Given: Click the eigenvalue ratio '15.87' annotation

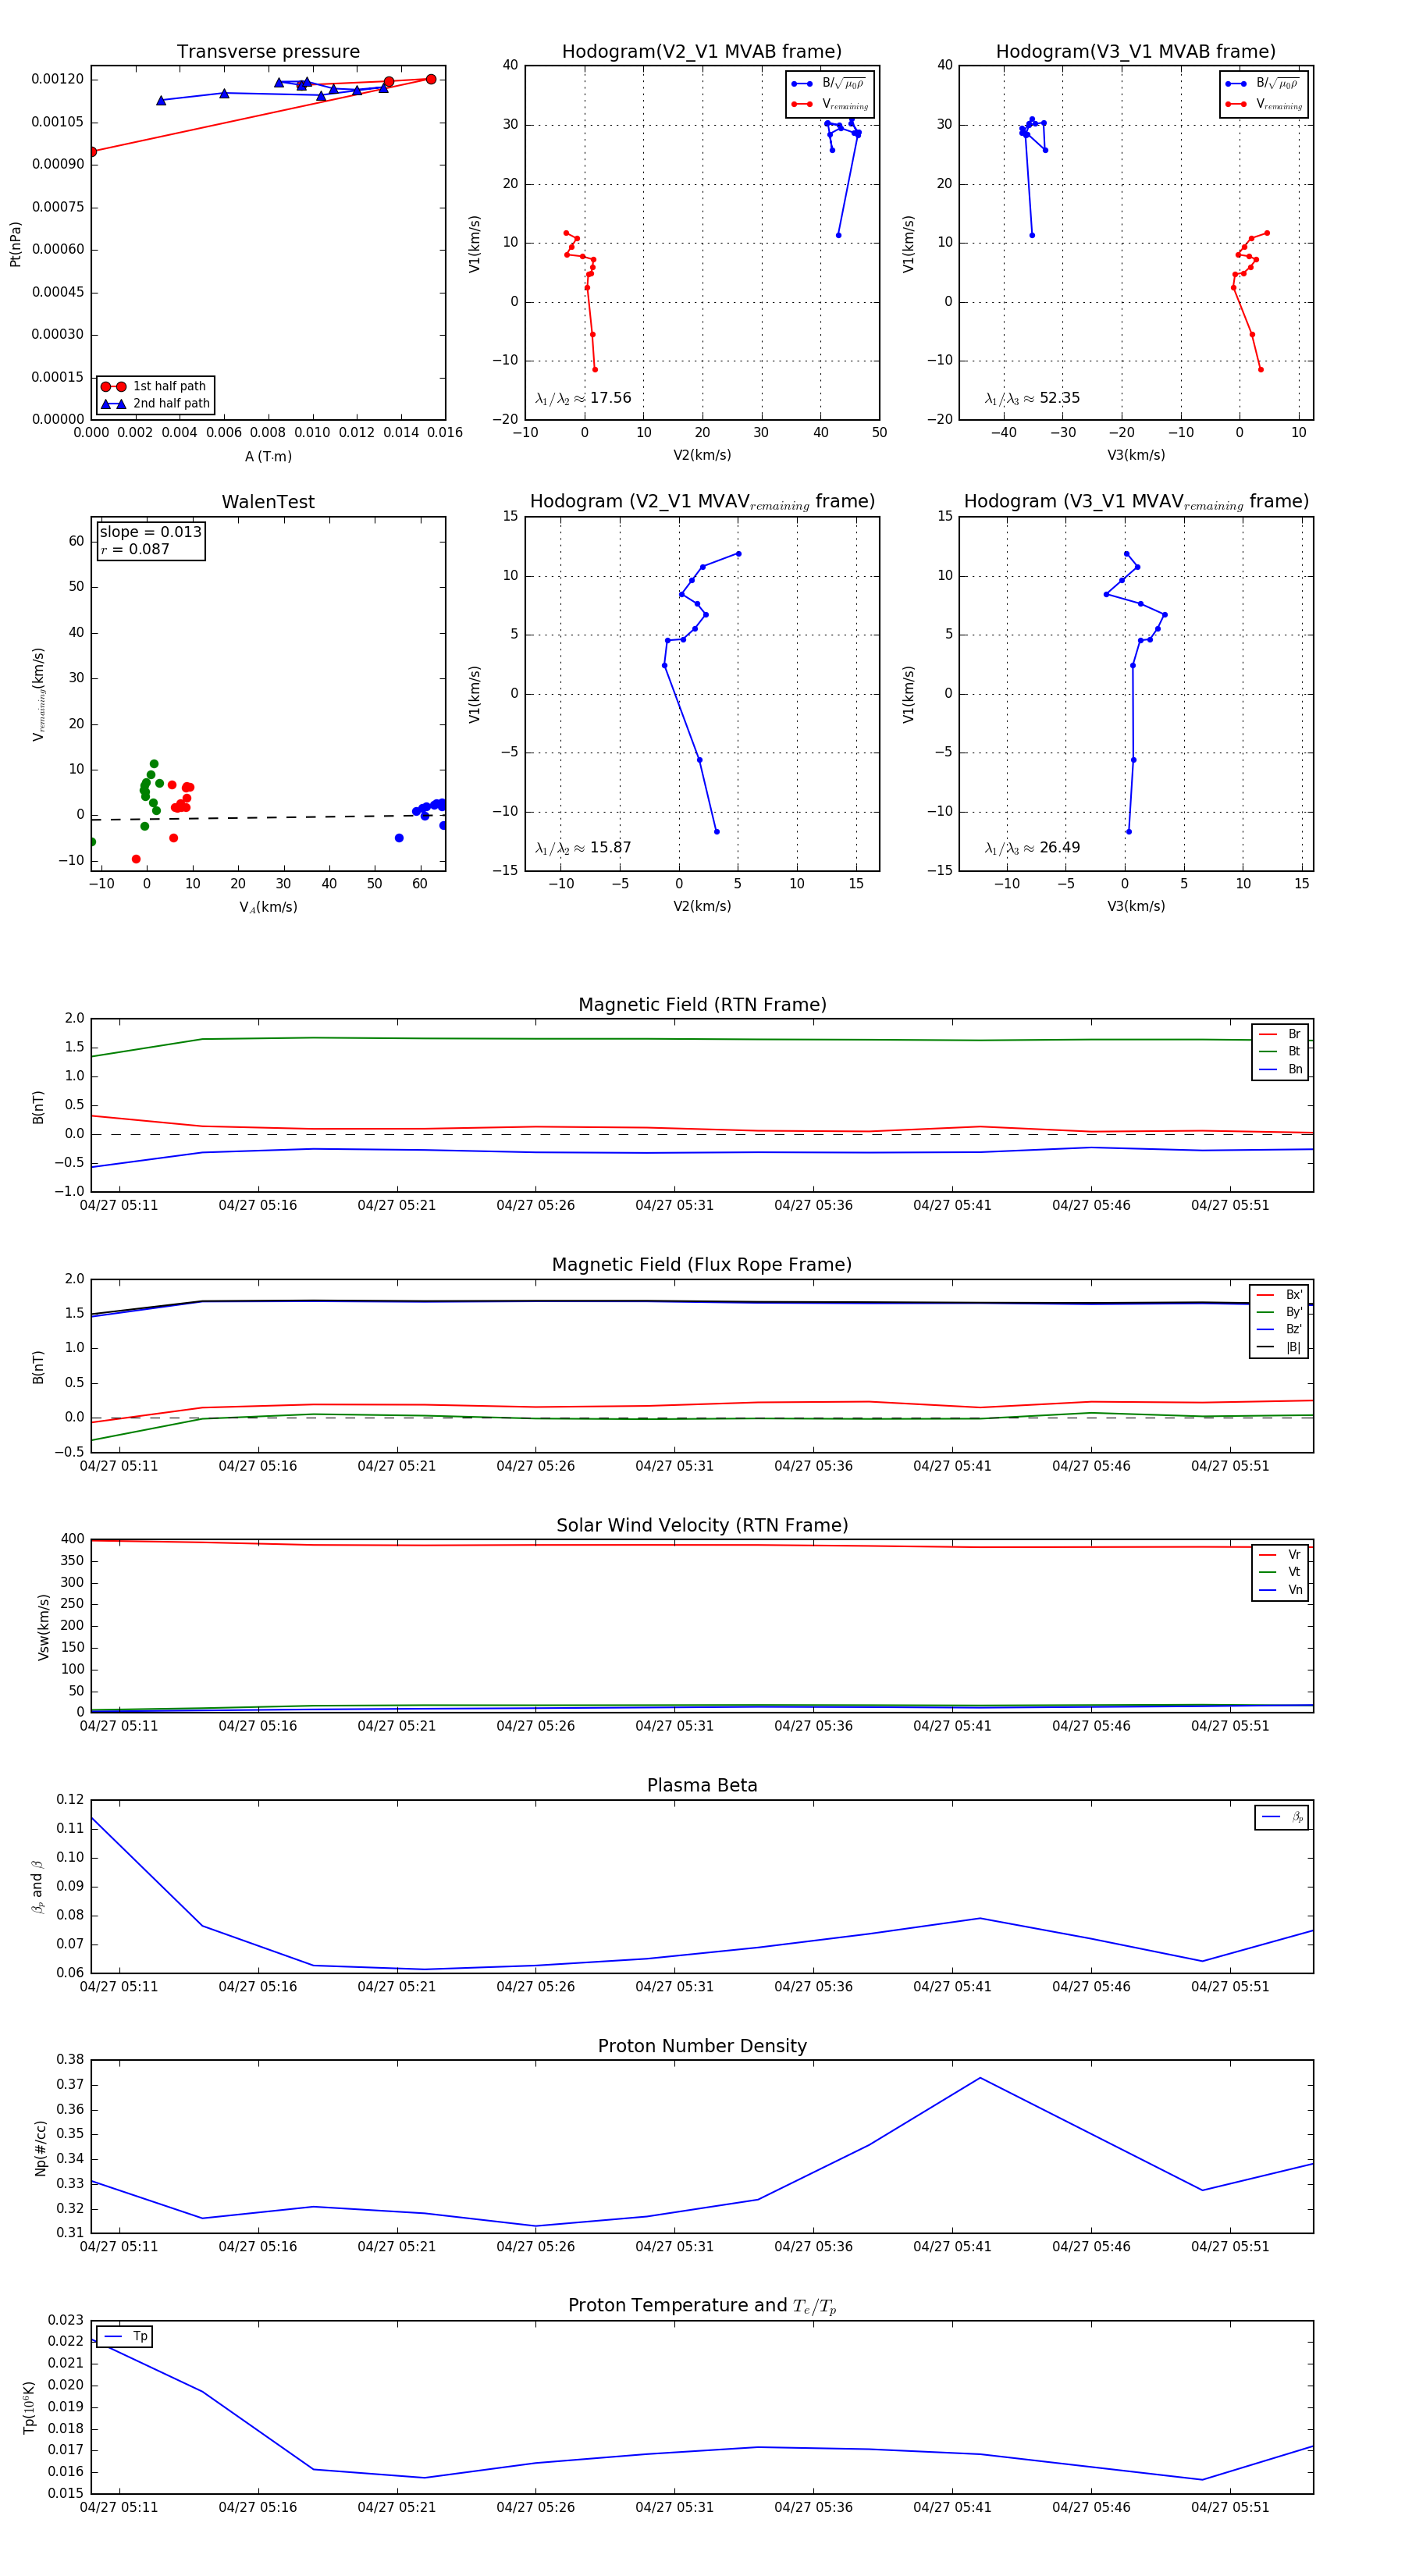Looking at the screenshot, I should (x=583, y=848).
